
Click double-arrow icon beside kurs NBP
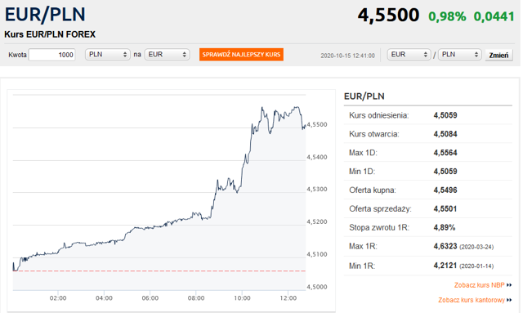[509, 285]
